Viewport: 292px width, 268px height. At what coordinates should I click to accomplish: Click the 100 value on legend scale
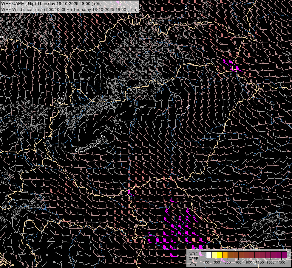coord(206,262)
